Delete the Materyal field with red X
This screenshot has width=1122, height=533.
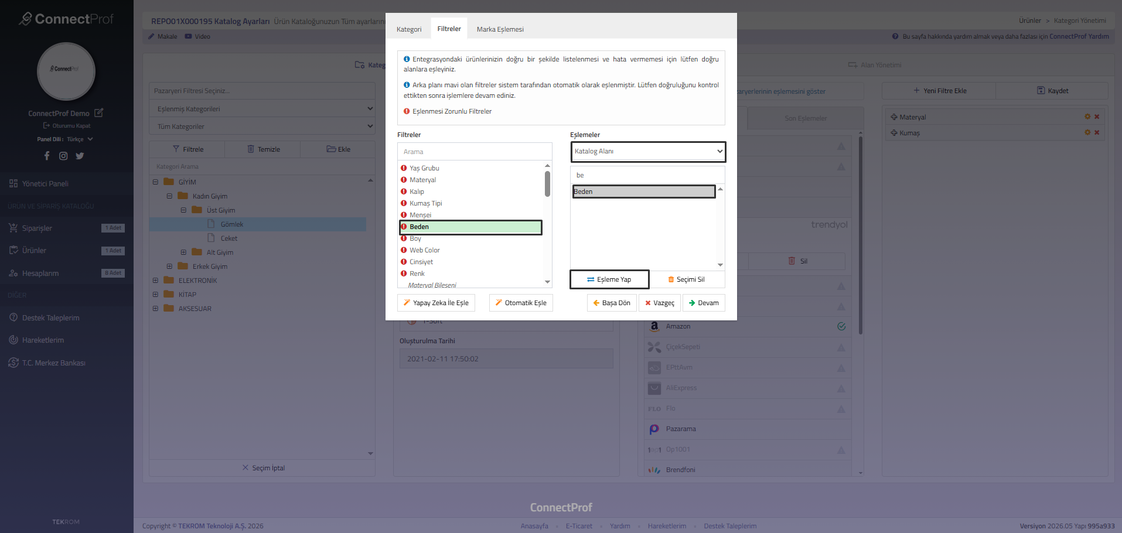coord(1097,117)
